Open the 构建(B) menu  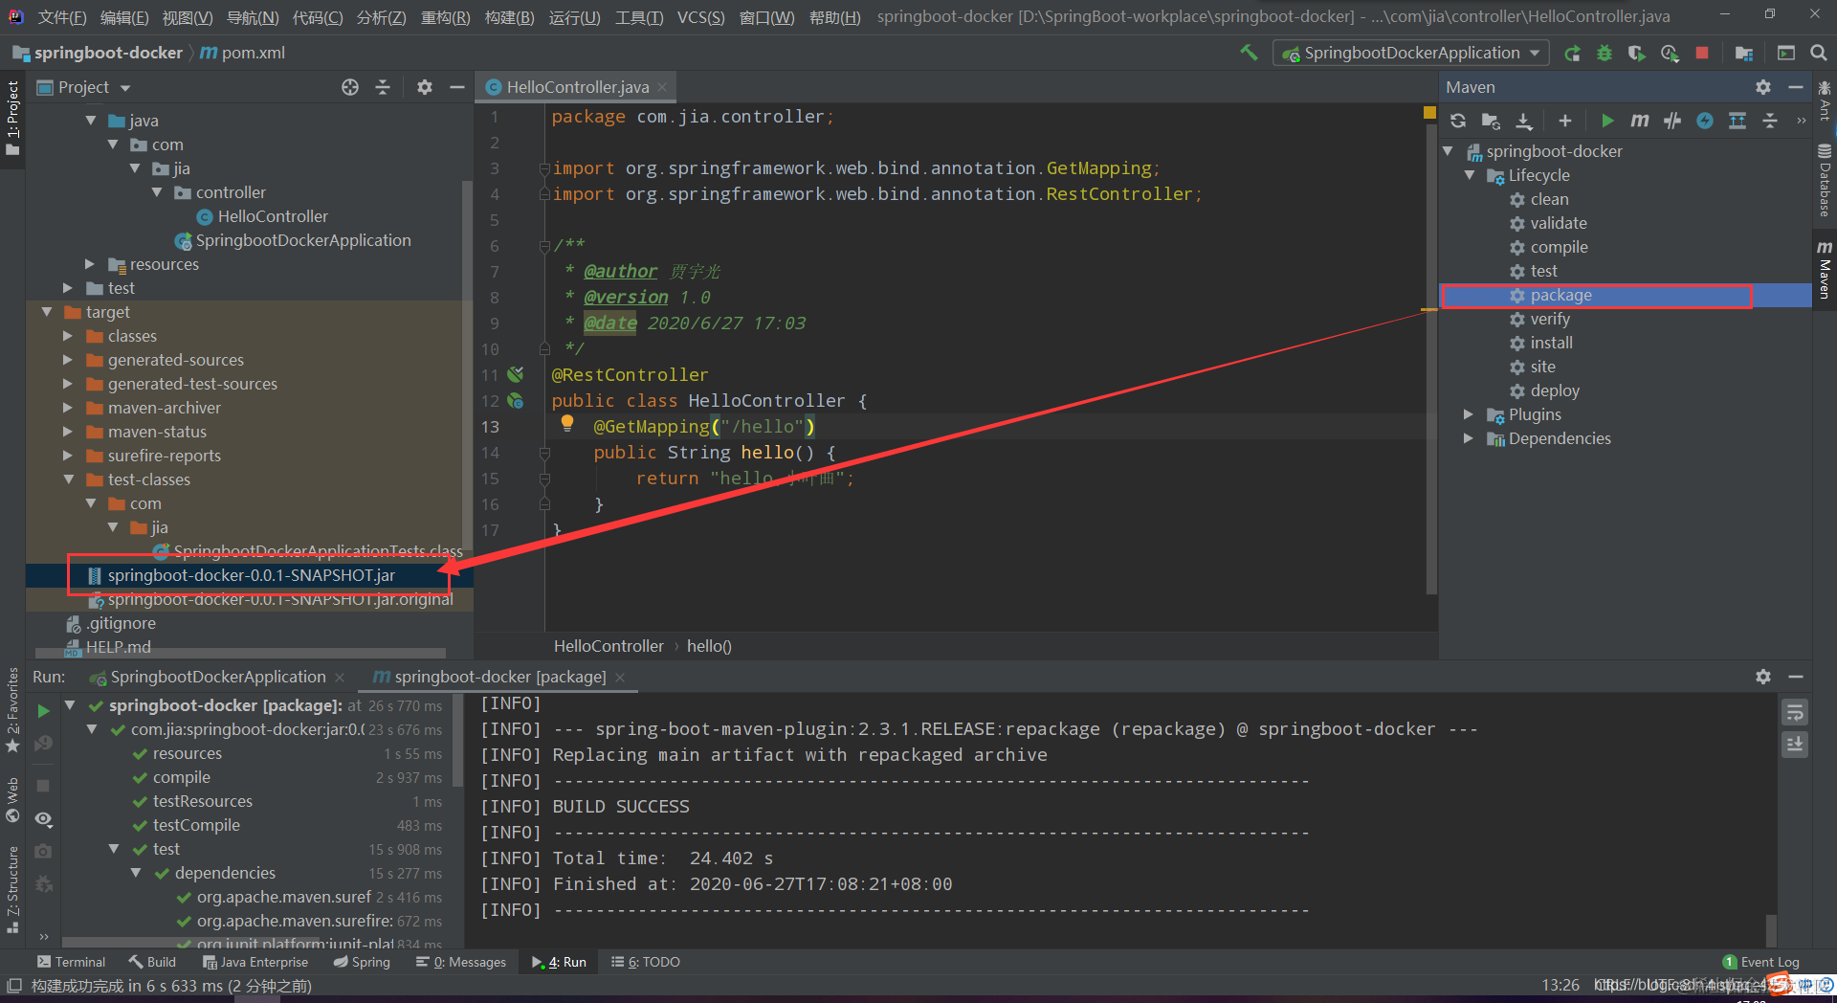[509, 17]
